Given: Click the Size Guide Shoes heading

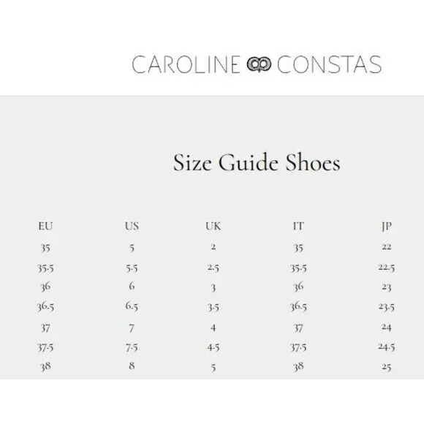Looking at the screenshot, I should 257,162.
